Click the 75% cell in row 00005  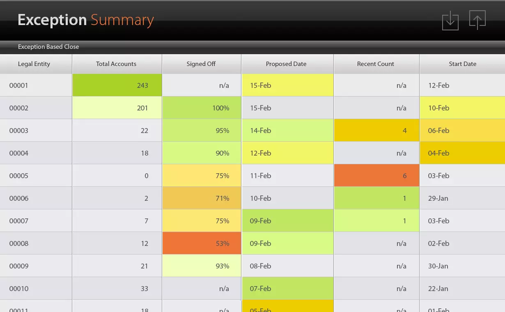pyautogui.click(x=202, y=176)
